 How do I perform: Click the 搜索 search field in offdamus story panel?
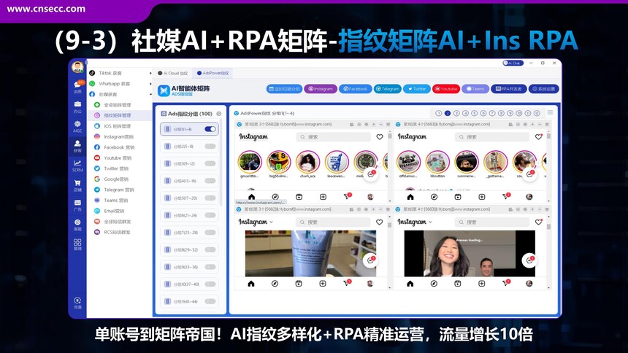pyautogui.click(x=492, y=137)
